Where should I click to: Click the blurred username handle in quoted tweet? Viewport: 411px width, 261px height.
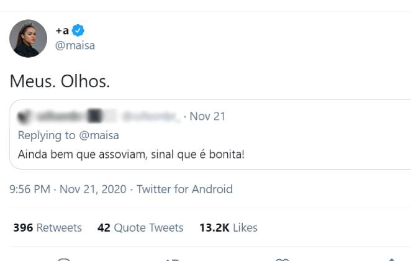pyautogui.click(x=151, y=116)
